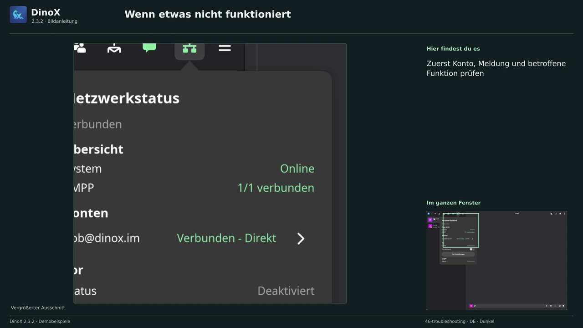This screenshot has height=328, width=583.
Task: Click the '1/1 verbunden' value
Action: coord(276,188)
